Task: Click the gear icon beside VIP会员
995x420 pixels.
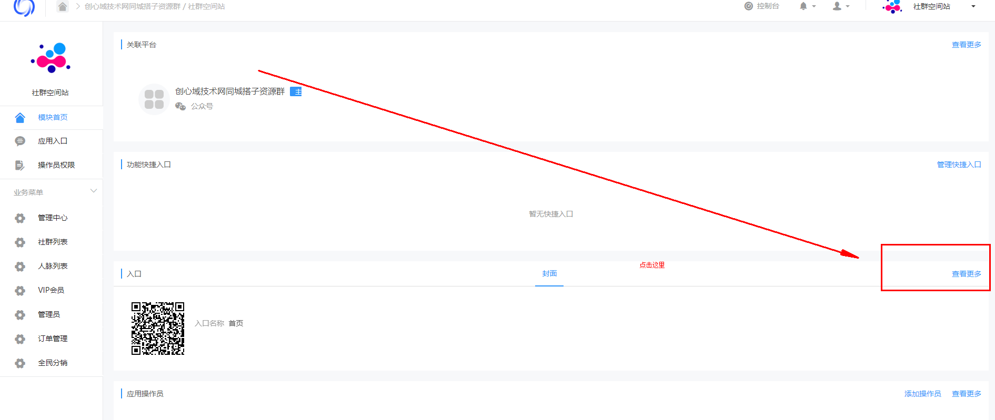Action: tap(20, 291)
